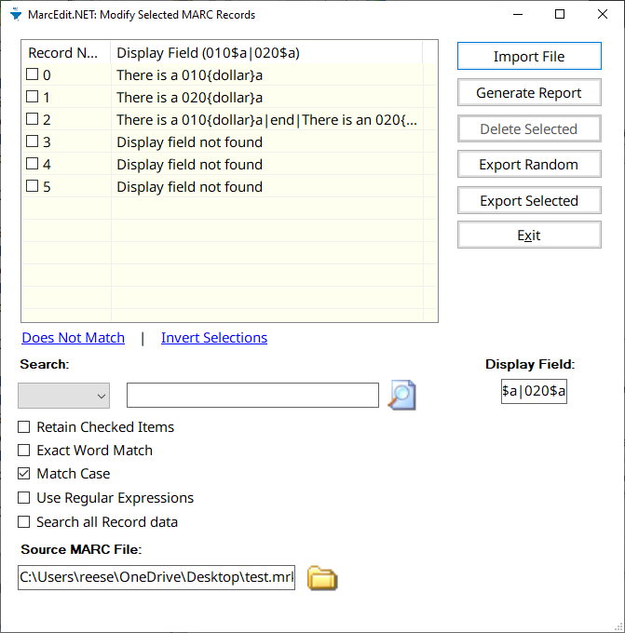Minimize the MarcEdit window
Viewport: 625px width, 633px height.
(x=518, y=14)
